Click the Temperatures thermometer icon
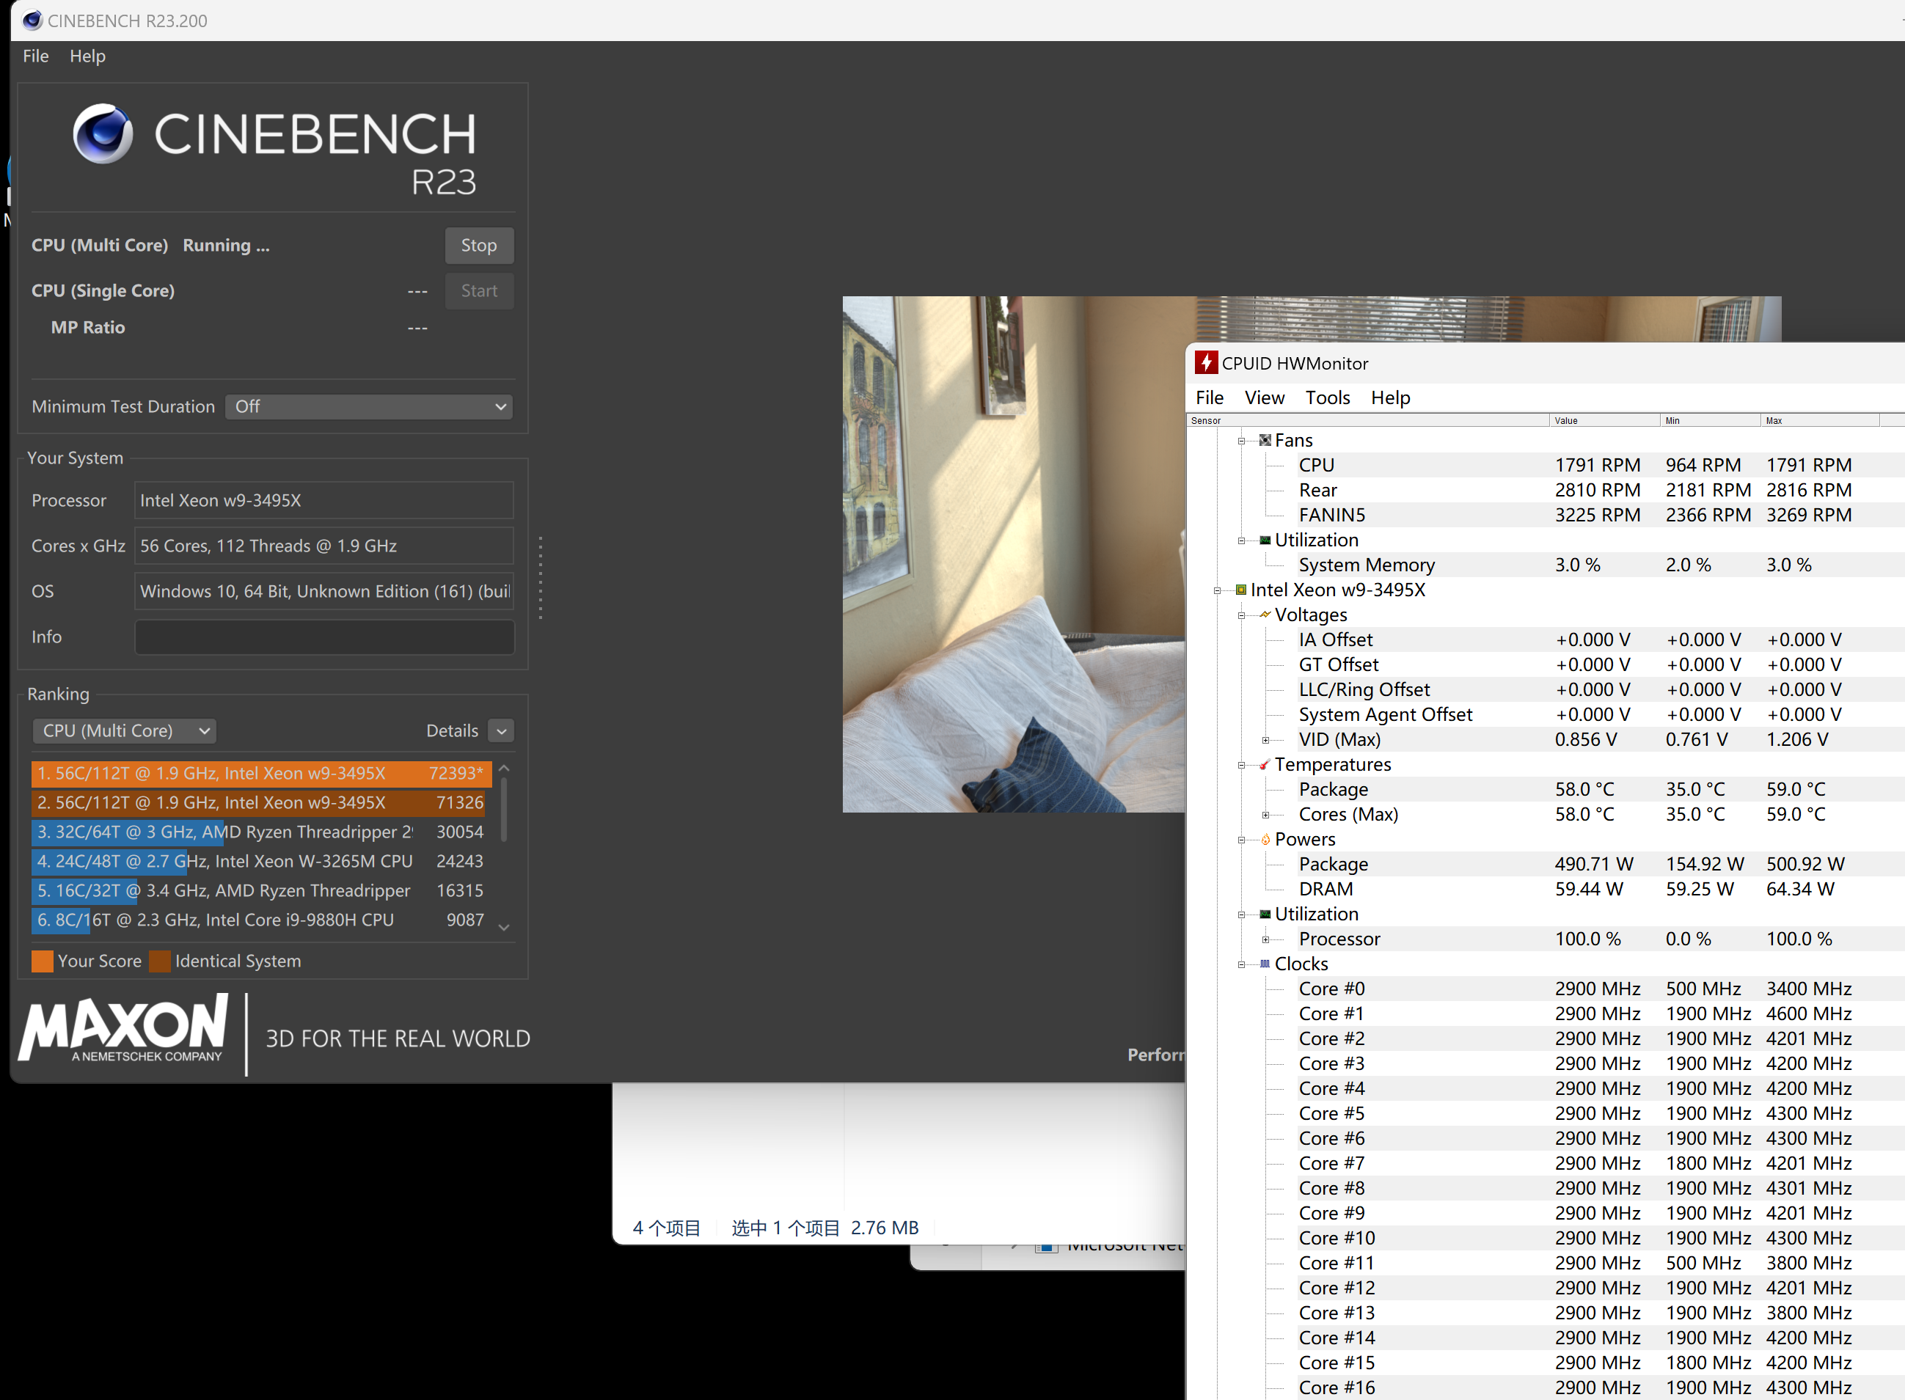This screenshot has width=1905, height=1400. pos(1265,764)
